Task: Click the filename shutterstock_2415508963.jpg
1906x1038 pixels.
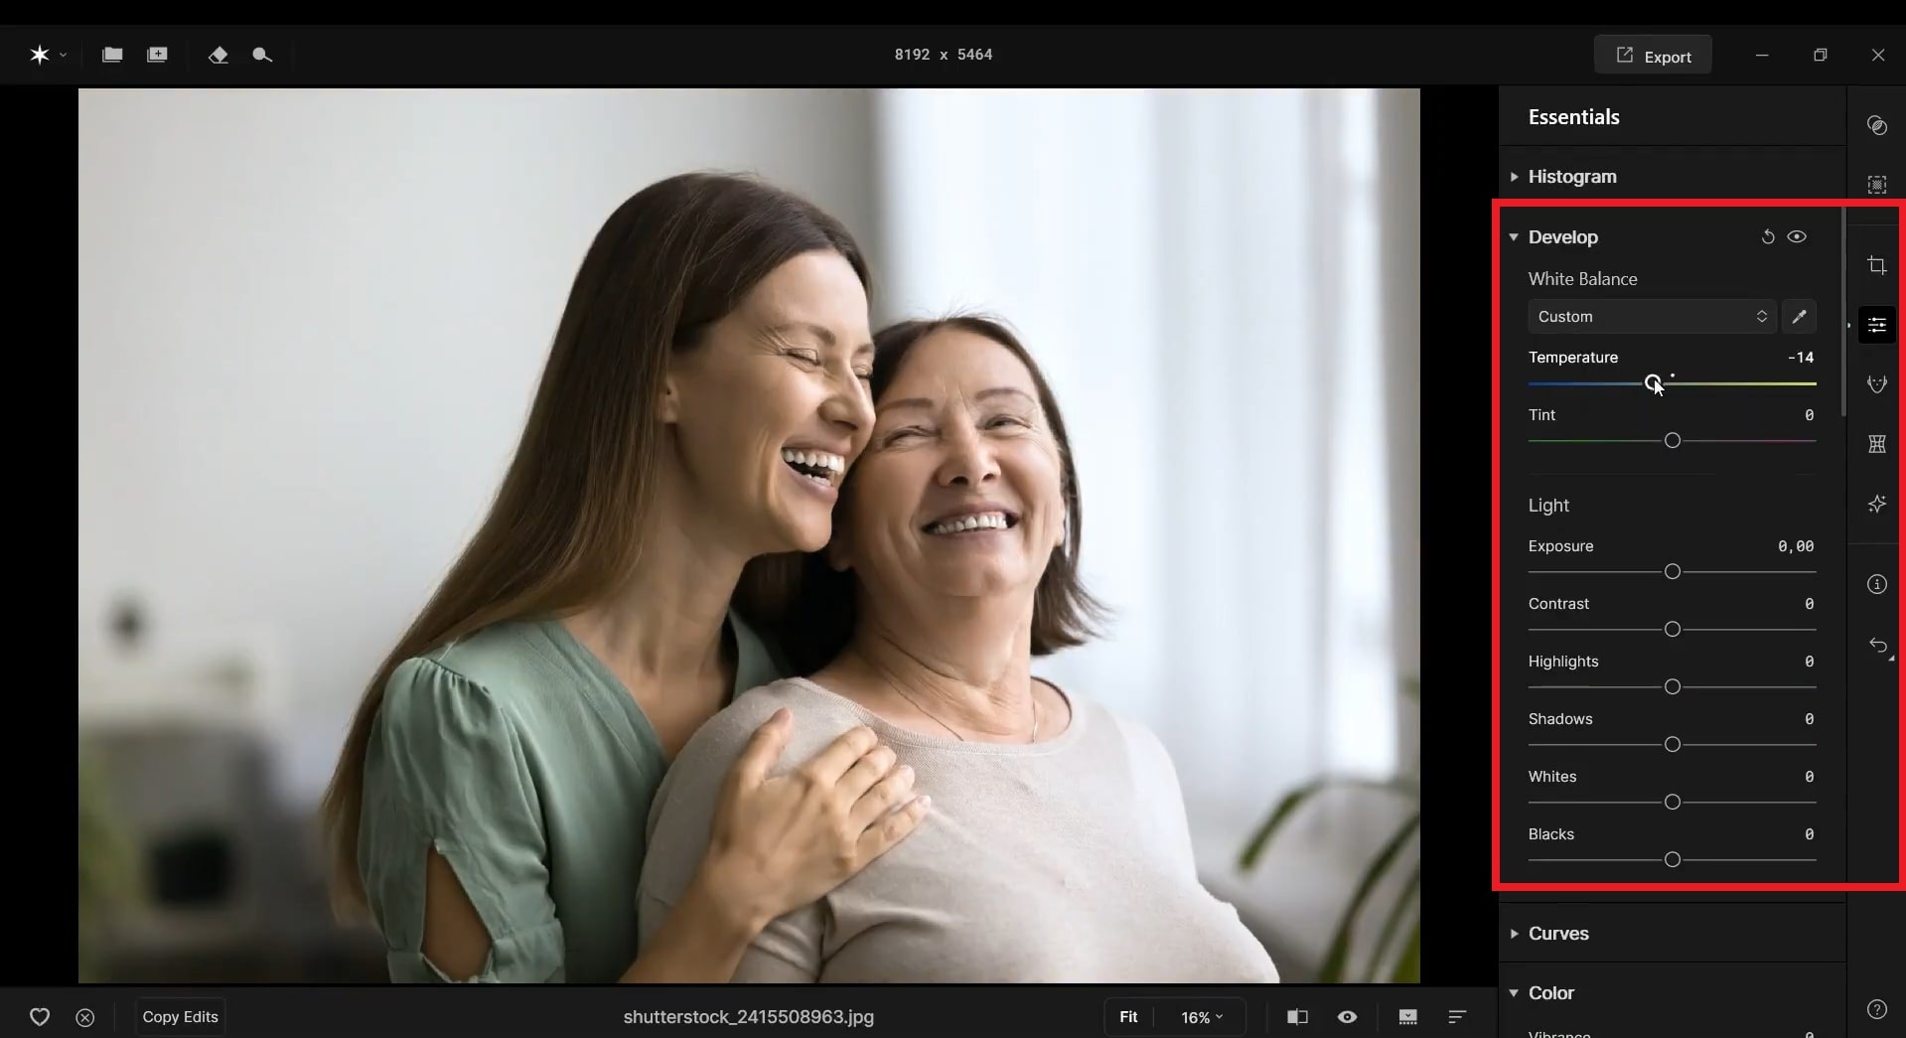Action: (749, 1017)
